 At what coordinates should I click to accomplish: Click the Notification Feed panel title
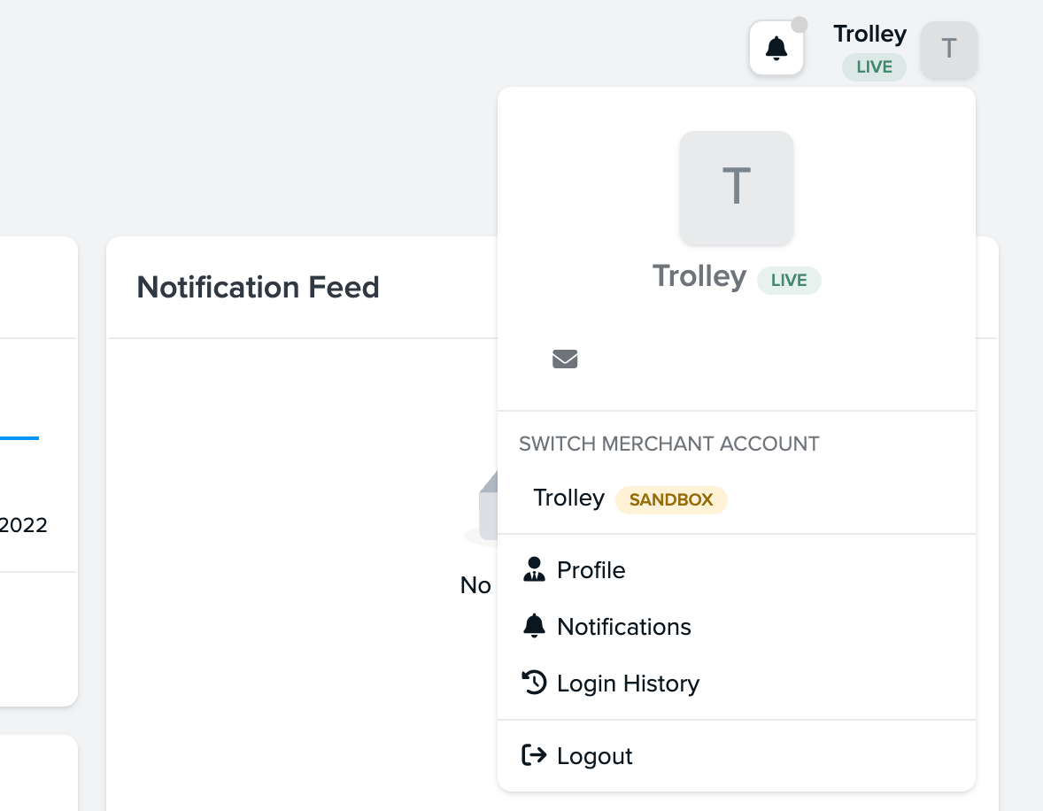[x=258, y=287]
